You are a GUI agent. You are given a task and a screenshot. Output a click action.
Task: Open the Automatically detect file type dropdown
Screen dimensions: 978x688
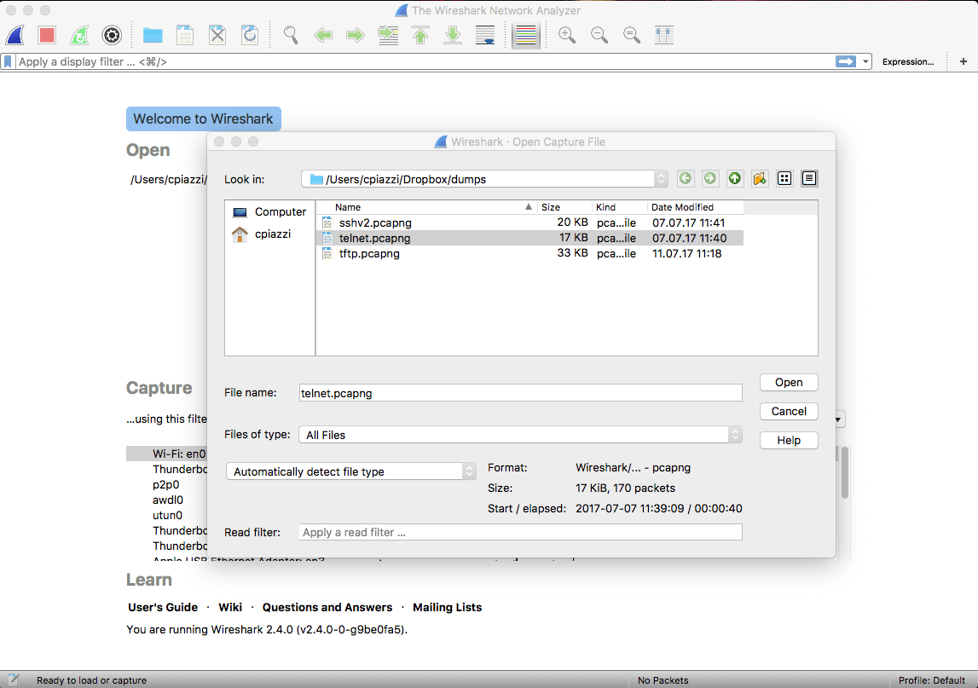351,471
